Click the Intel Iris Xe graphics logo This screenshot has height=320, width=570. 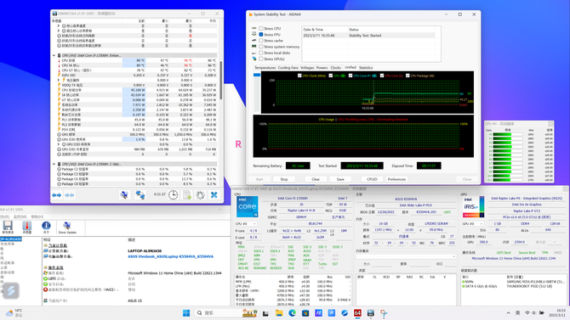click(x=473, y=207)
